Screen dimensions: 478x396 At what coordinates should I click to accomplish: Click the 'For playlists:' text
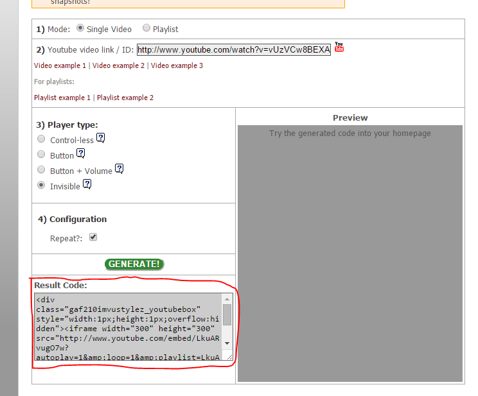pyautogui.click(x=54, y=82)
